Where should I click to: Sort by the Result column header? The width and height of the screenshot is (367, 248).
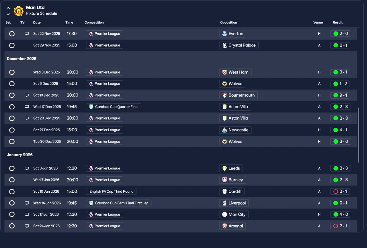[x=338, y=22]
